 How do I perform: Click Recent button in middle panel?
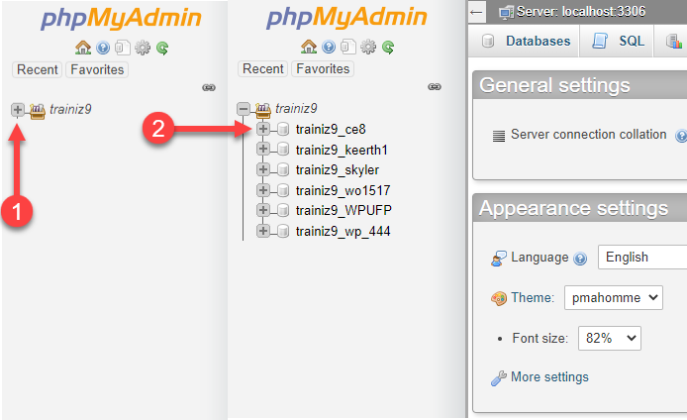263,68
